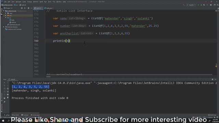Click the Run tool window hello.kt tab

(13, 79)
